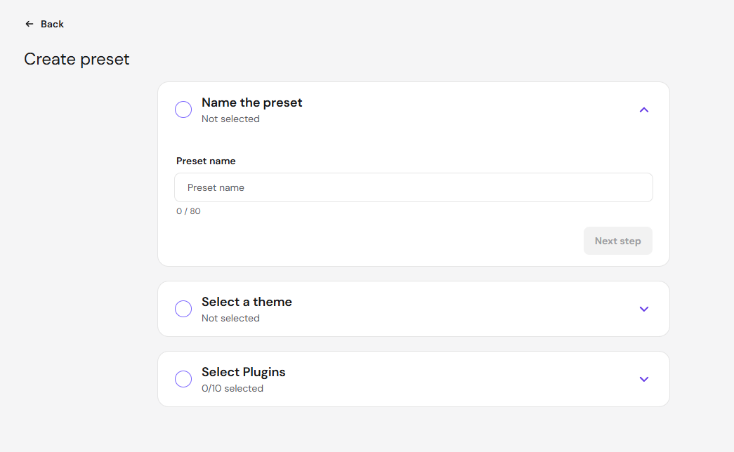Click the Select a theme step circle

tap(183, 309)
